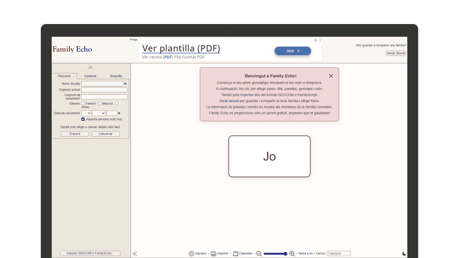Click the Calendari text link
The width and height of the screenshot is (459, 258).
coord(246,254)
